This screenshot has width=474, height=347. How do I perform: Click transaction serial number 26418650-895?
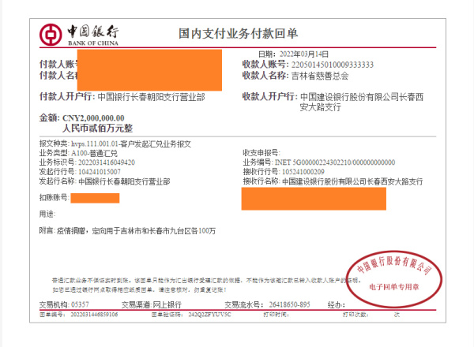pyautogui.click(x=290, y=304)
